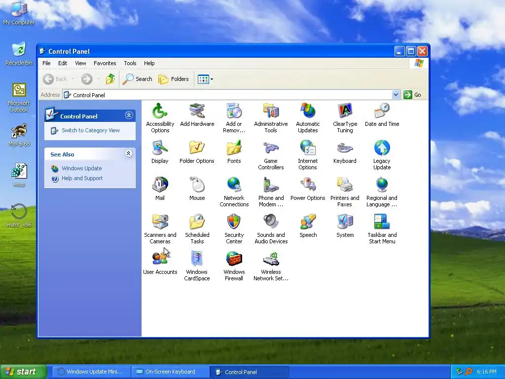Screen dimensions: 505x379
Task: Open ClearType Tuning applet
Action: (x=345, y=111)
